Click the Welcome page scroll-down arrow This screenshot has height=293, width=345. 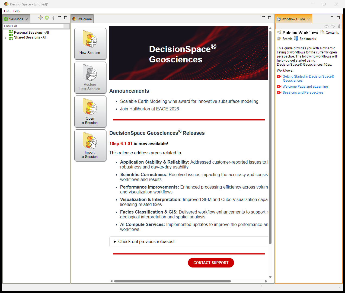[x=270, y=277]
